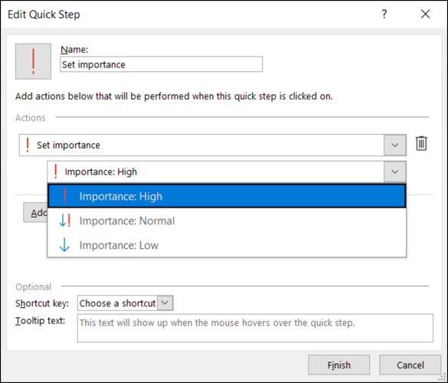Screen dimensions: 448x383
Task: Click the Finish button
Action: [338, 365]
